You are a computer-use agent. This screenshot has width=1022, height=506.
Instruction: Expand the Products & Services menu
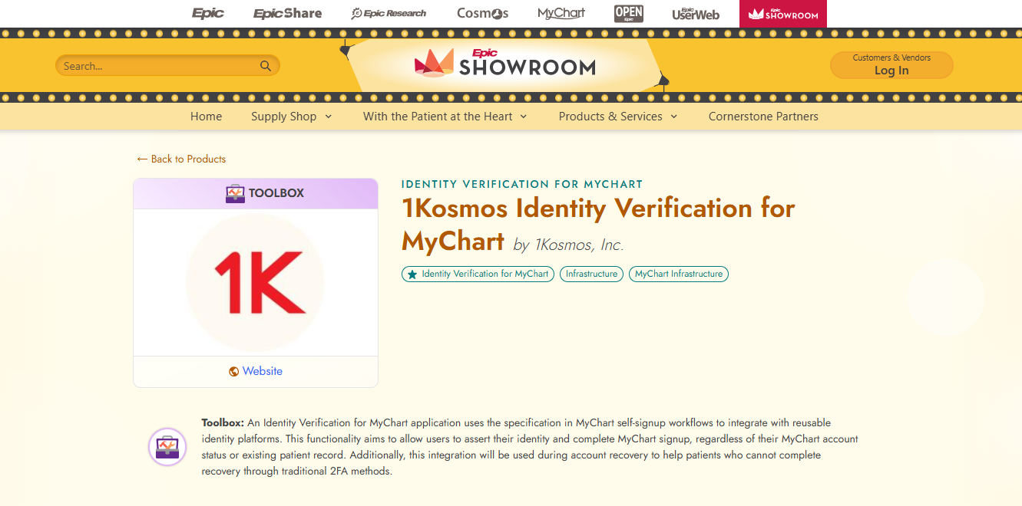tap(618, 117)
